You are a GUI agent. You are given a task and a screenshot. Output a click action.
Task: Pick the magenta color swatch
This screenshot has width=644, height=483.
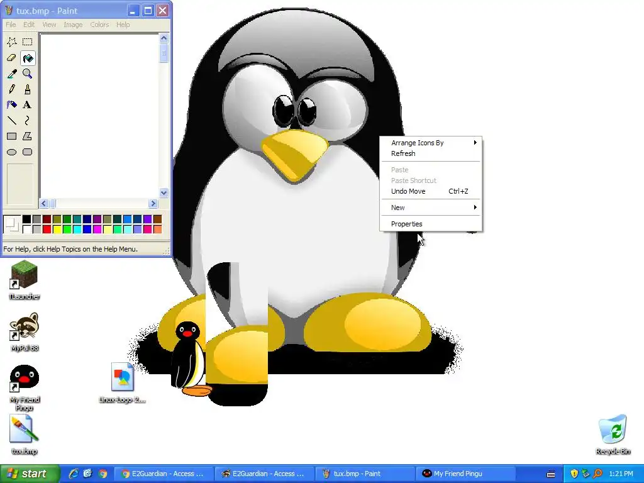tap(97, 229)
